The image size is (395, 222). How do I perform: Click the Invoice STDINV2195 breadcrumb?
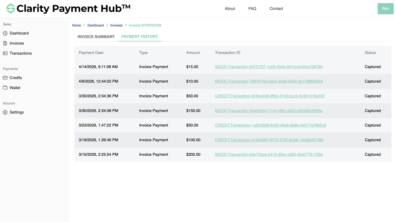click(145, 25)
